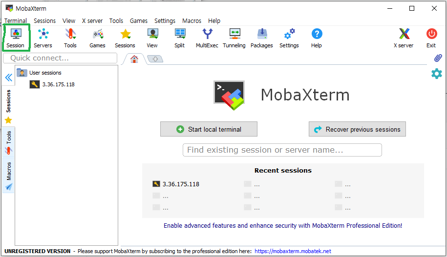Click the Servers toolbar icon
447x257 pixels.
click(43, 38)
